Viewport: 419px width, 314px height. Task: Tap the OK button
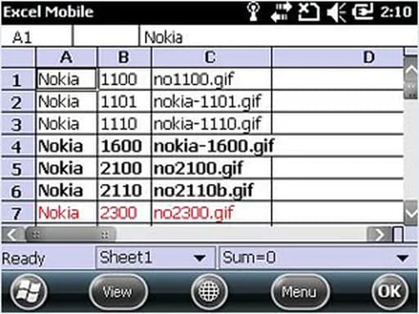[x=390, y=291]
